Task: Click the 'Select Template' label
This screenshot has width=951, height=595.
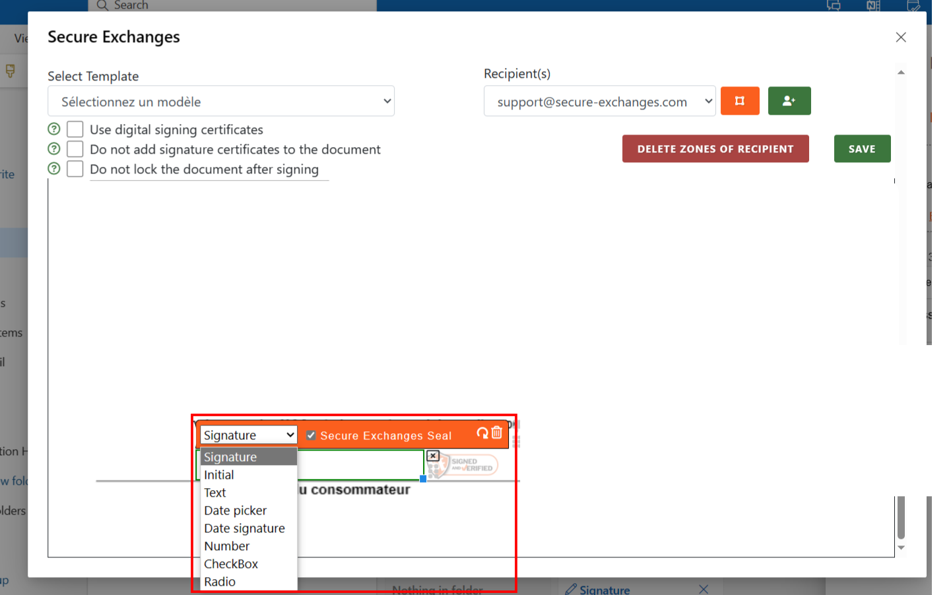Action: click(93, 76)
